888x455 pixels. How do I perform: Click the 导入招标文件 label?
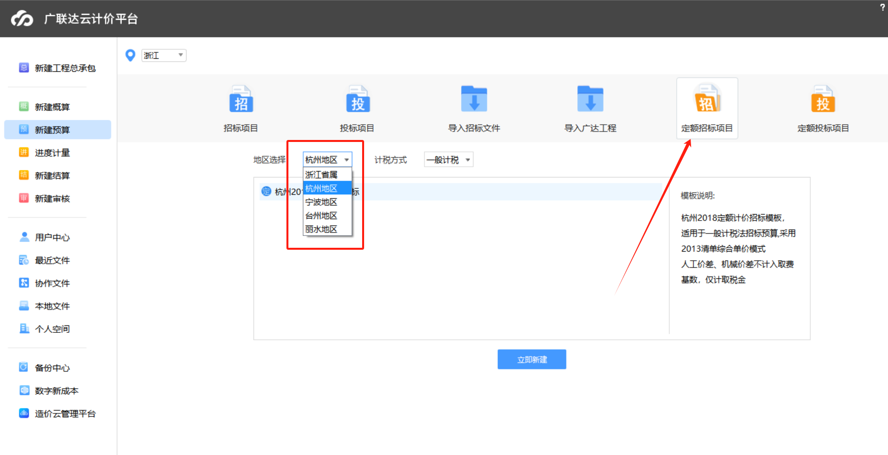point(474,128)
